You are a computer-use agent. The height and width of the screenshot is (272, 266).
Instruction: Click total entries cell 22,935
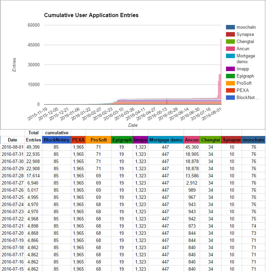[34, 154]
